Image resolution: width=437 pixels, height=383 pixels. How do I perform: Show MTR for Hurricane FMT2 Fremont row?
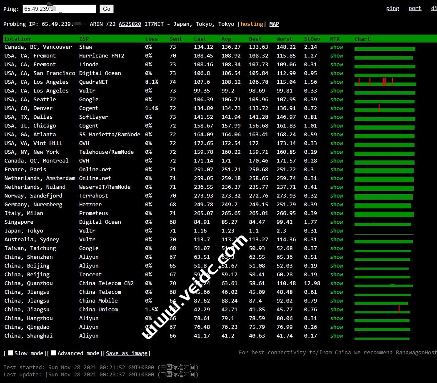(x=336, y=56)
